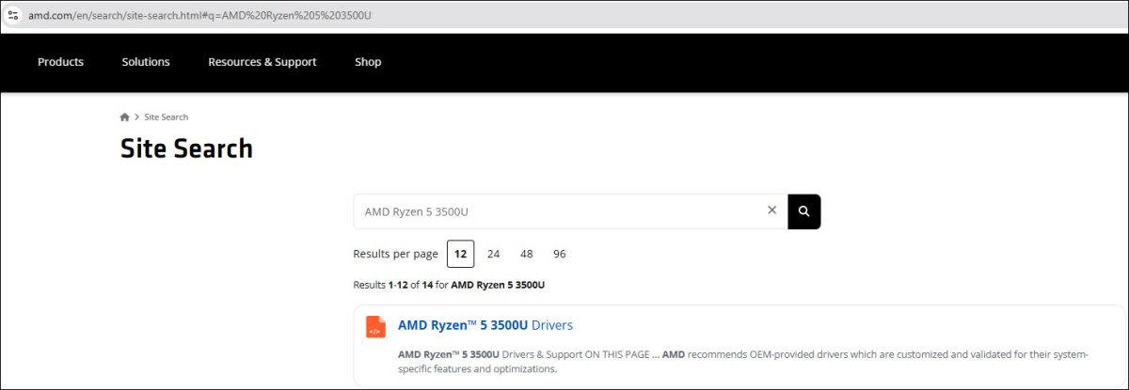Open AMD Ryzen 5 3500U Drivers link
This screenshot has height=390, width=1129.
485,325
